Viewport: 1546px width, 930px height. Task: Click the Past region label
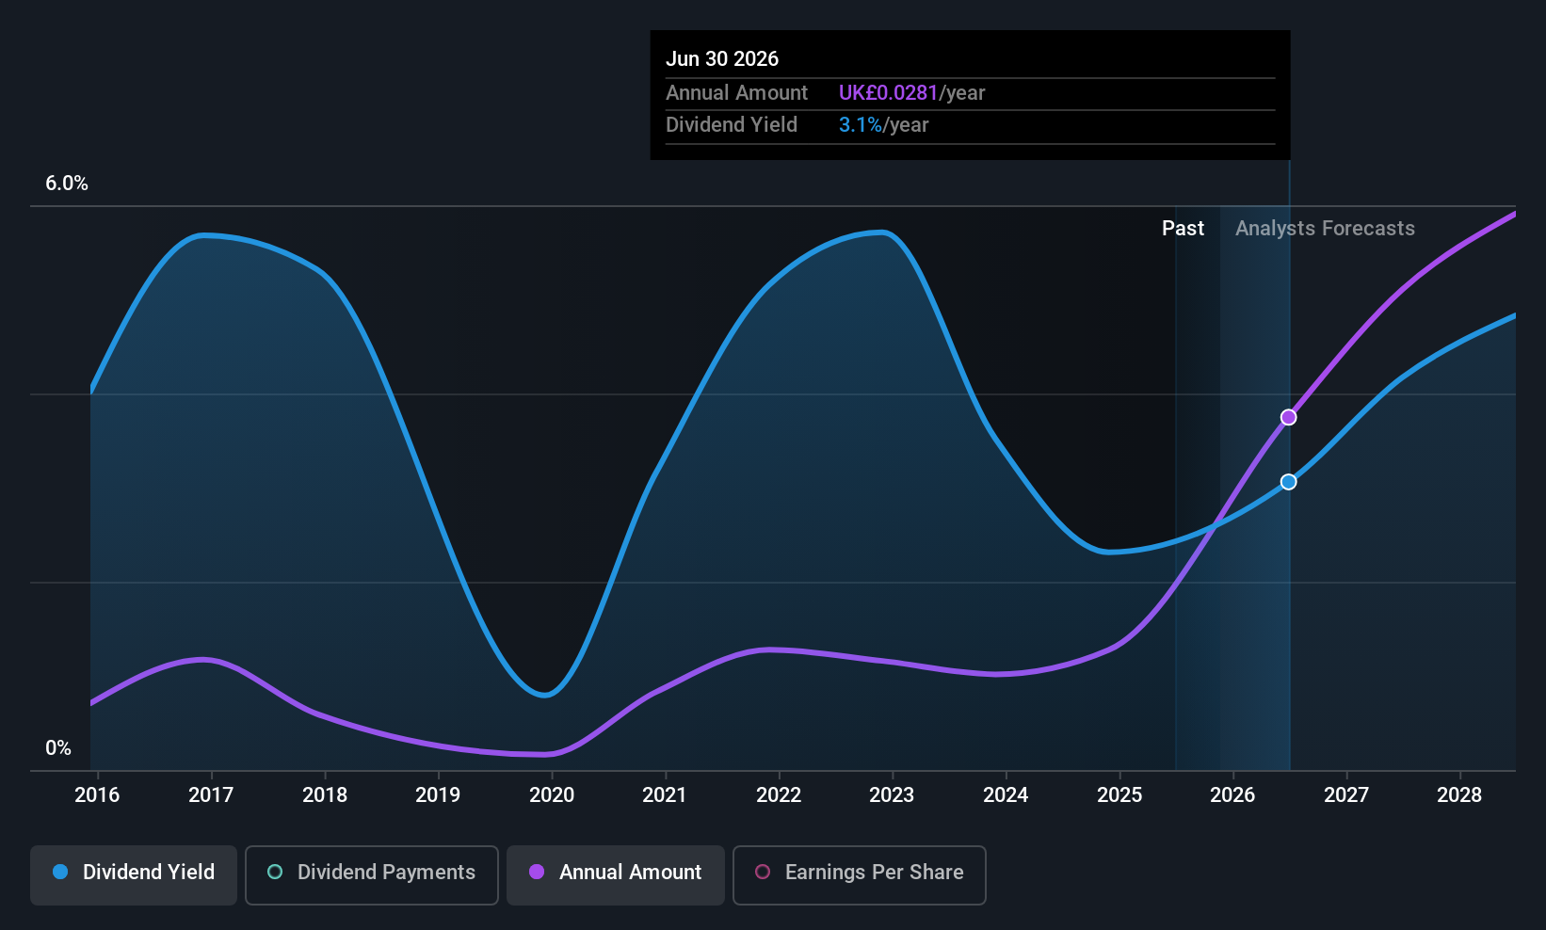click(x=1183, y=229)
